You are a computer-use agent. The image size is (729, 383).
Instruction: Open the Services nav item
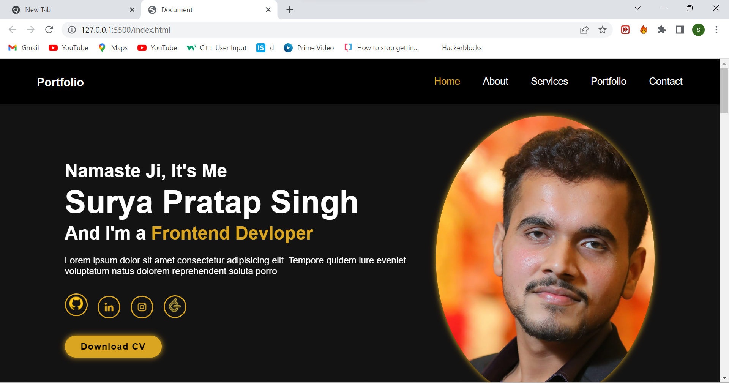[549, 81]
